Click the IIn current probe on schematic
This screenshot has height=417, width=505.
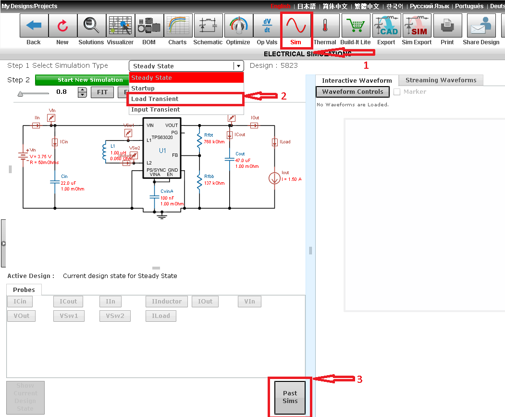(x=36, y=126)
